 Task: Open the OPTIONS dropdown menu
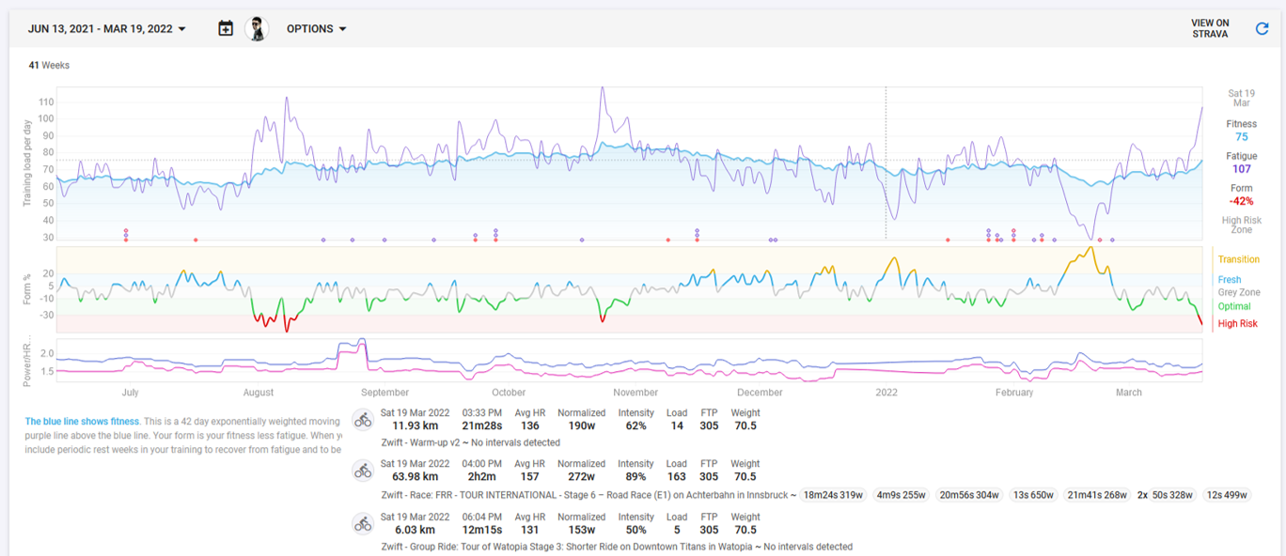point(317,29)
